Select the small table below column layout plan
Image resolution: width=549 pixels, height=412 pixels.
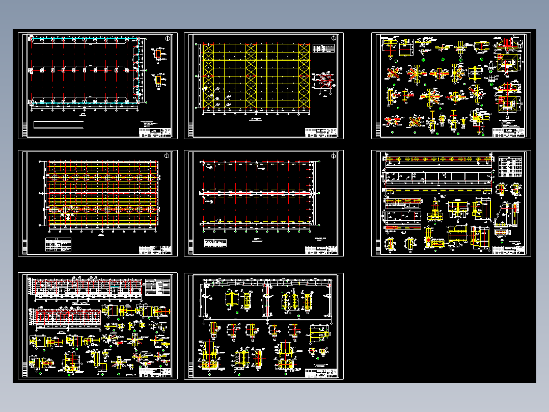click(x=215, y=243)
